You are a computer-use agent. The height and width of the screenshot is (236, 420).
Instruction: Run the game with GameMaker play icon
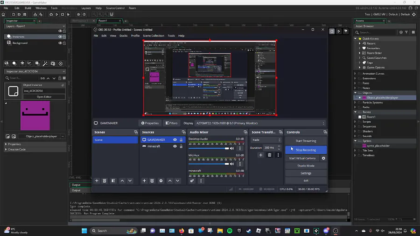(57, 14)
